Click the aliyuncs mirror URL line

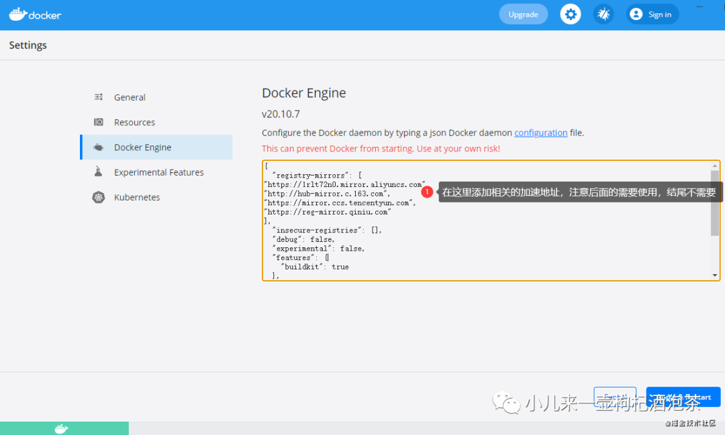(344, 185)
